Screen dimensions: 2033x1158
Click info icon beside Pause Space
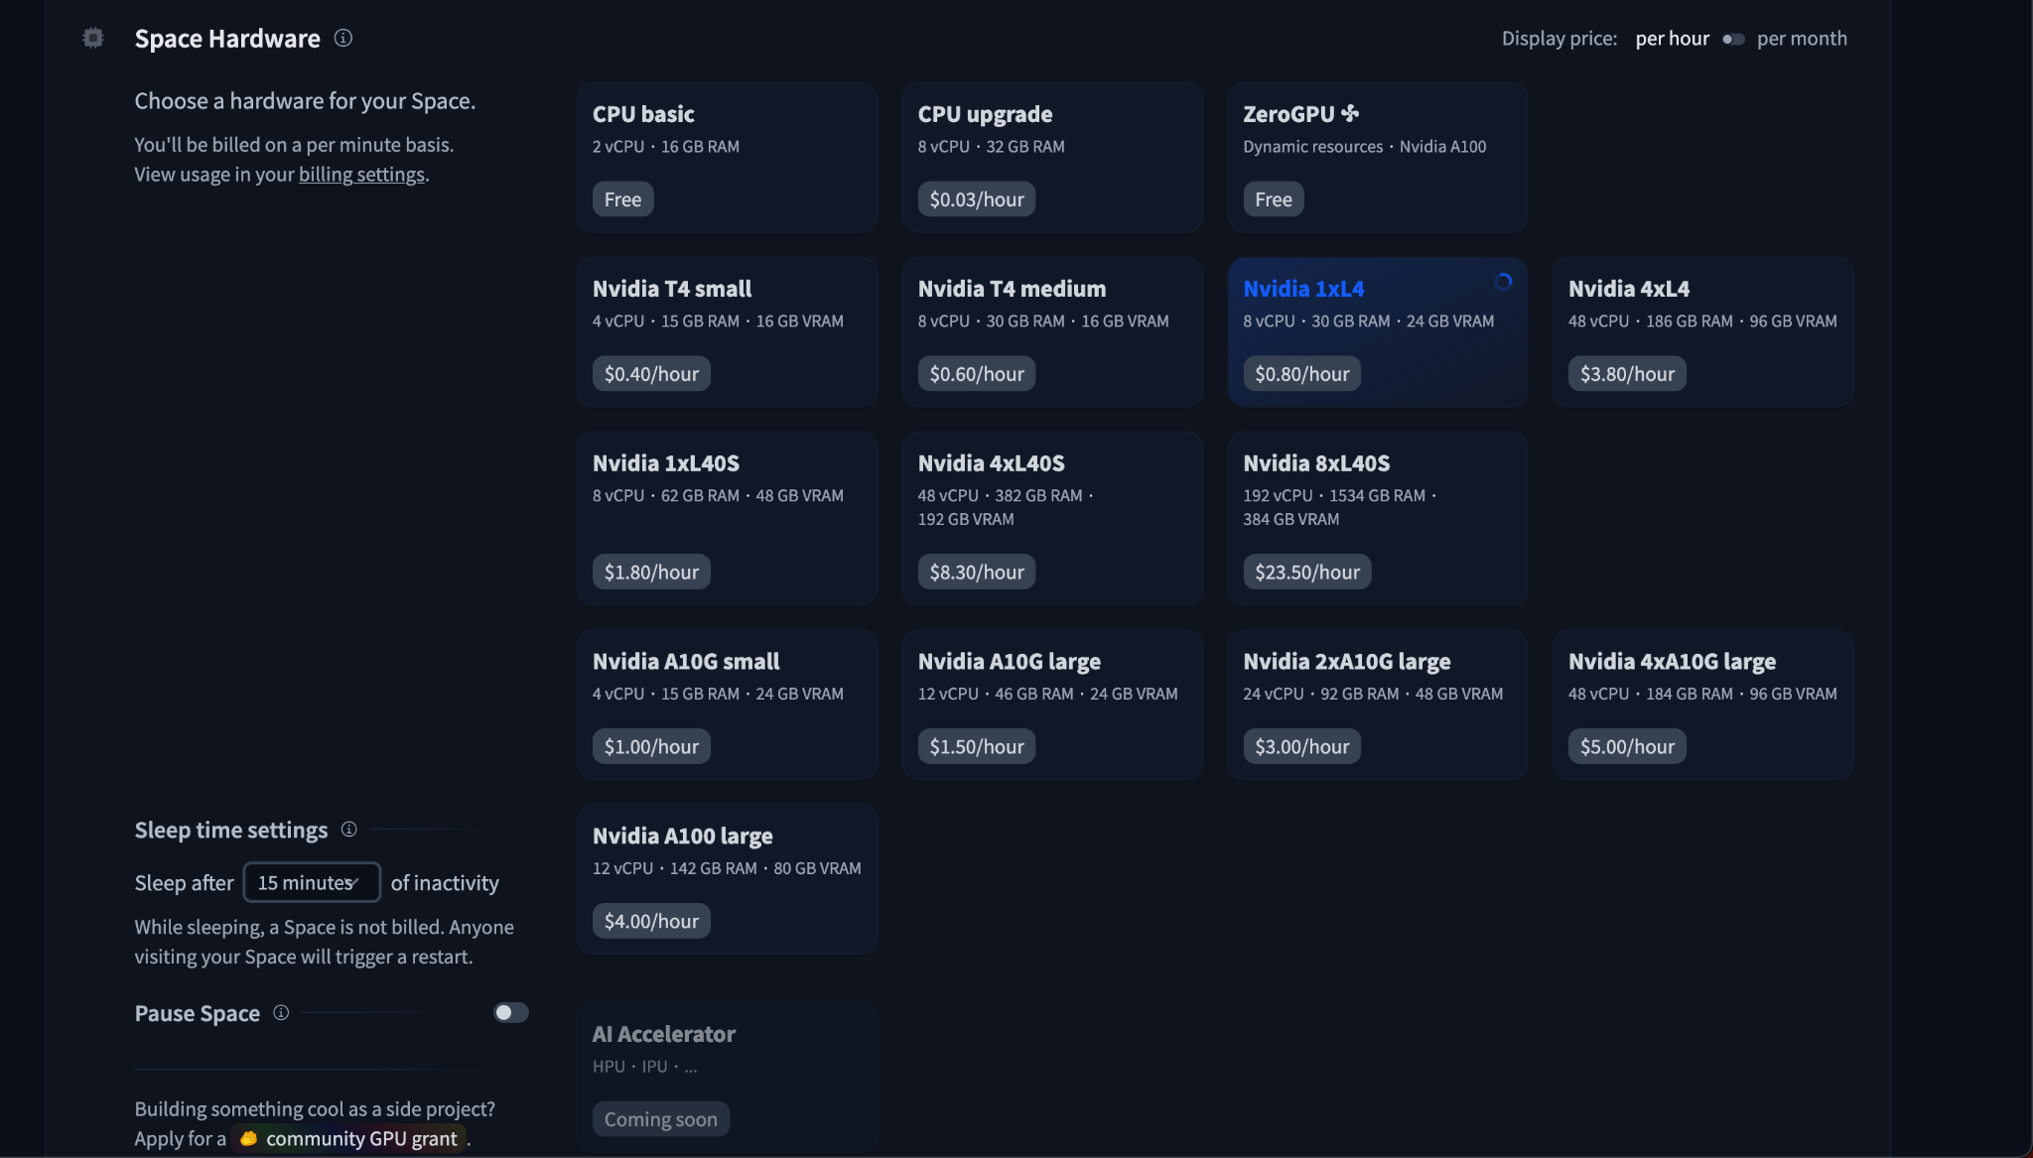point(281,1012)
